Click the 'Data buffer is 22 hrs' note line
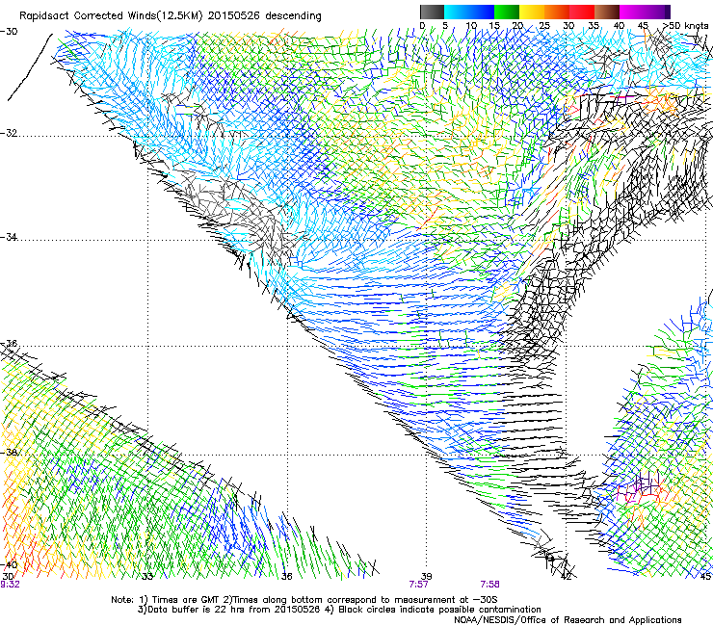This screenshot has height=626, width=713. point(339,610)
